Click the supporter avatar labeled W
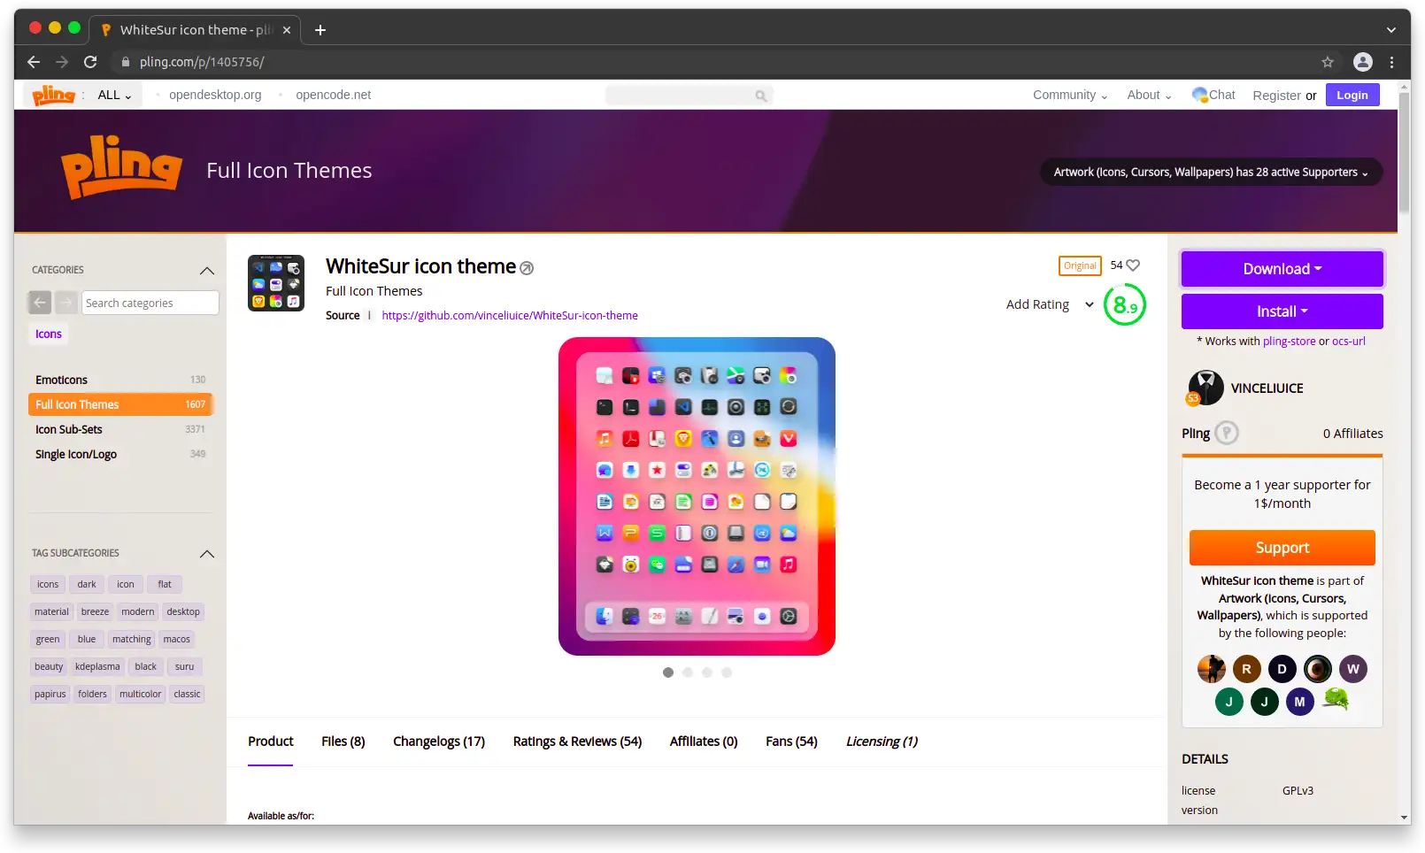The image size is (1425, 853). (x=1352, y=669)
